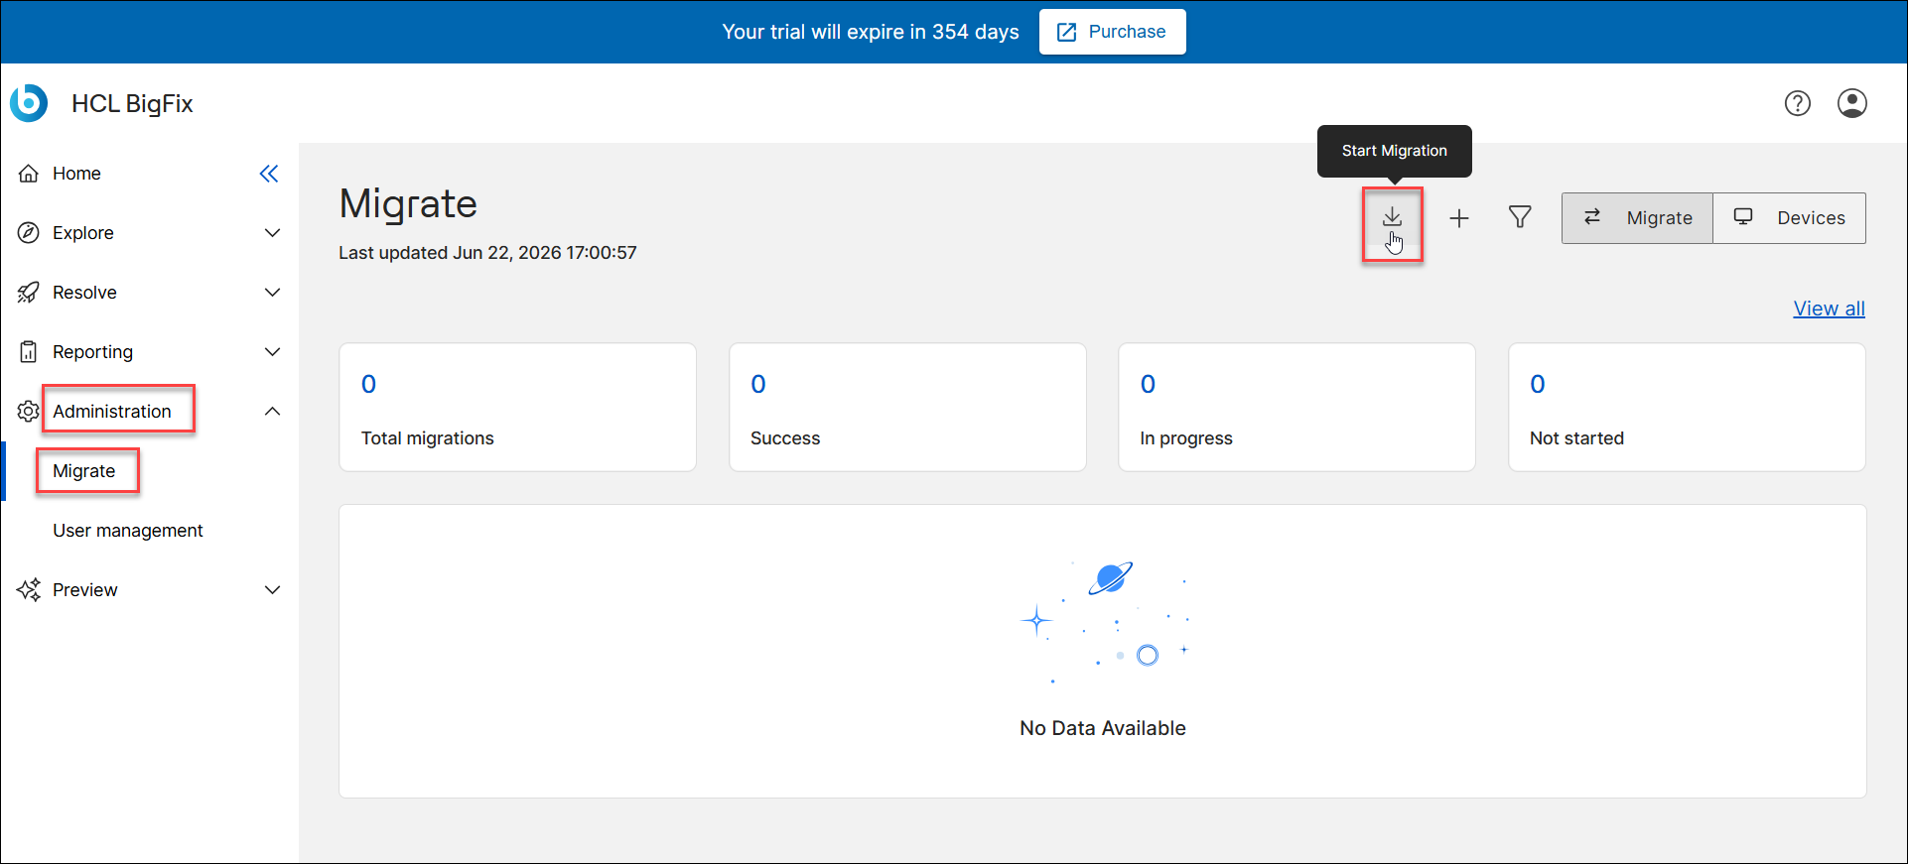Click the trial expiry banner text
Viewport: 1908px width, 864px height.
[x=871, y=32]
